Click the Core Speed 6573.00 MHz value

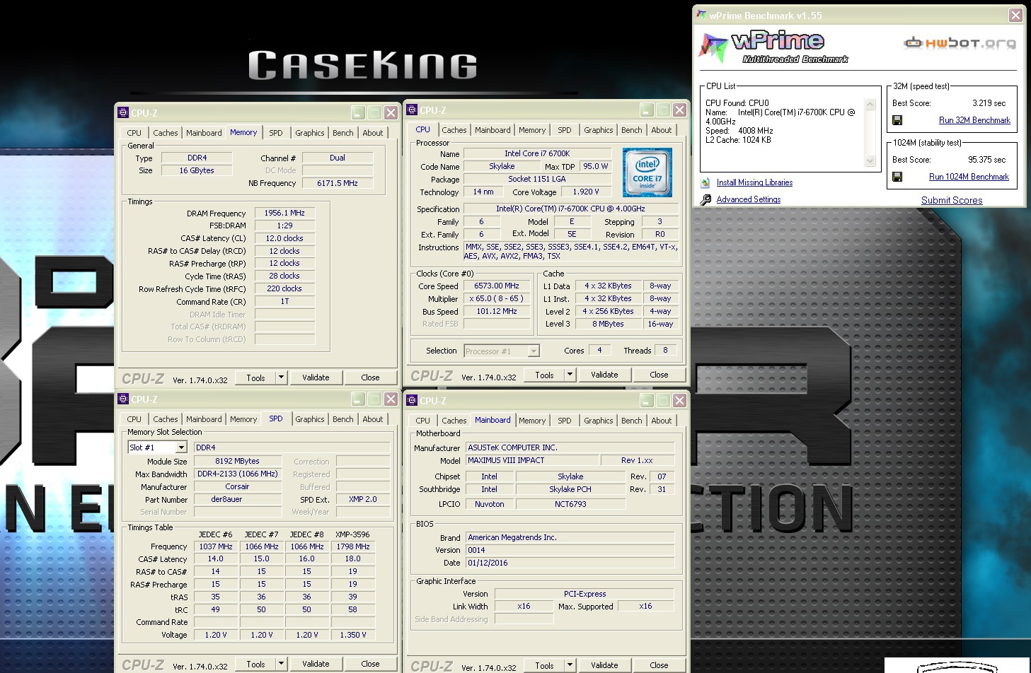pyautogui.click(x=497, y=286)
